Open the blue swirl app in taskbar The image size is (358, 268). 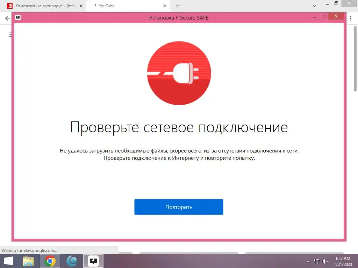click(x=72, y=261)
